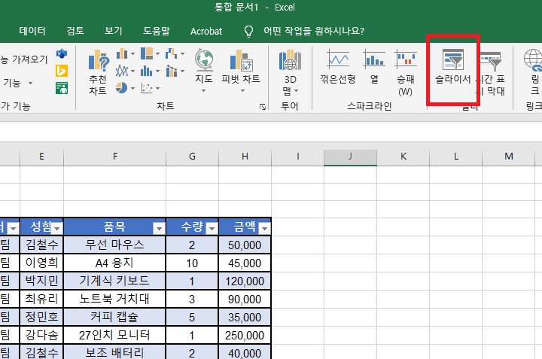Select column header F

114,157
